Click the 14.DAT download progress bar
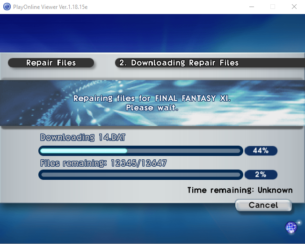Viewport: 305px width, 244px height. pyautogui.click(x=141, y=151)
